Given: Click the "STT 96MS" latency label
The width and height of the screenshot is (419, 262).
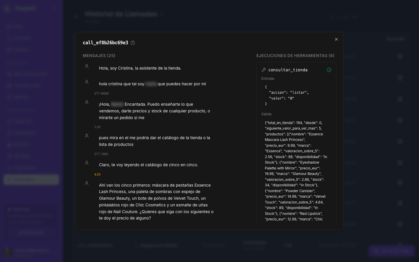Looking at the screenshot, I should [102, 94].
